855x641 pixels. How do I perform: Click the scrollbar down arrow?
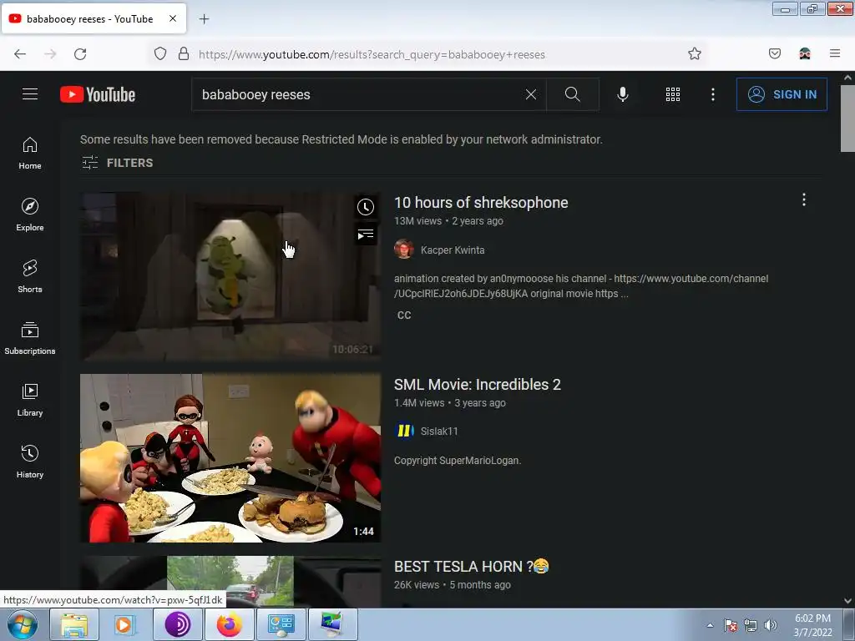(847, 601)
